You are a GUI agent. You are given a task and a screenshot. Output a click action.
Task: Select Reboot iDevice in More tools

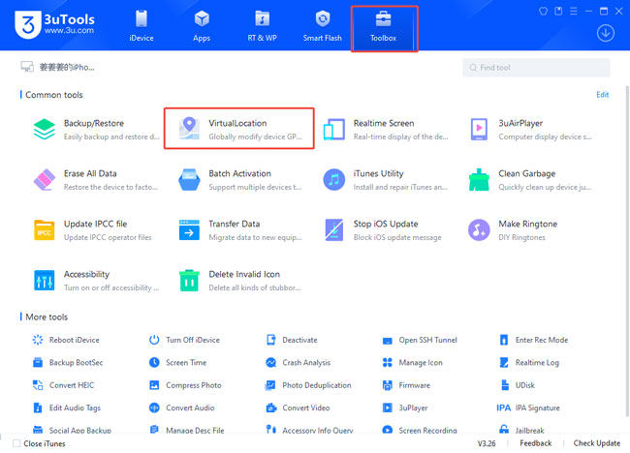coord(73,340)
